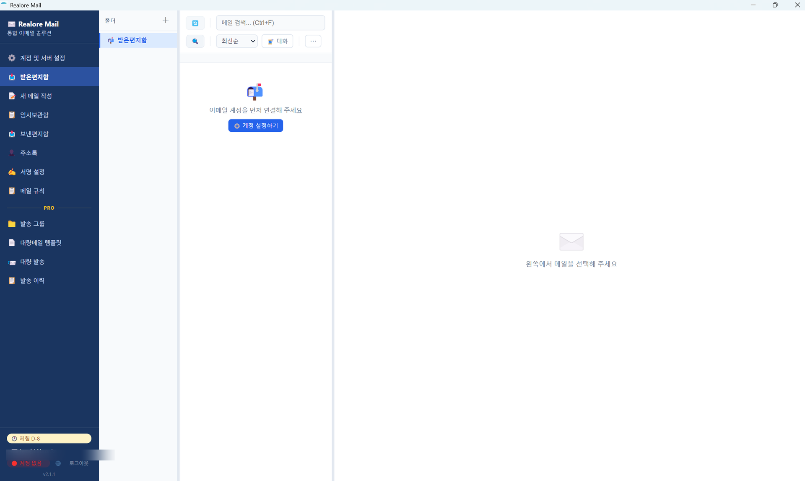Click the 체험 D-8 trial badge
Screen dimensions: 805x481
49,439
